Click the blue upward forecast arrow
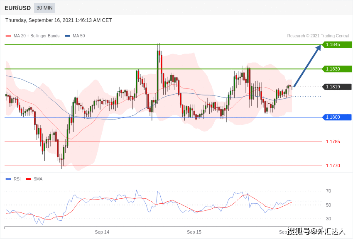The height and width of the screenshot is (239, 353). click(307, 66)
